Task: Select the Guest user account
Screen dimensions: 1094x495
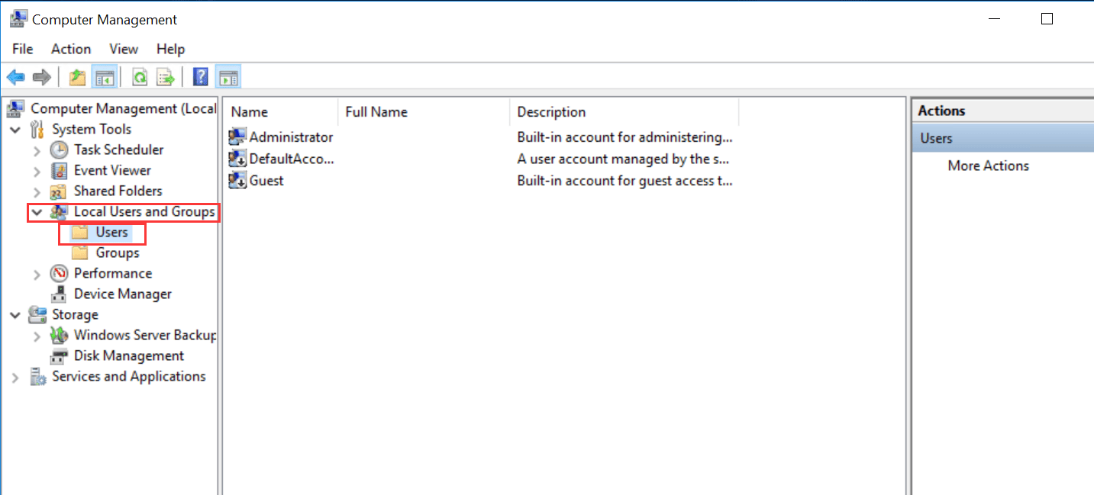Action: [x=266, y=181]
